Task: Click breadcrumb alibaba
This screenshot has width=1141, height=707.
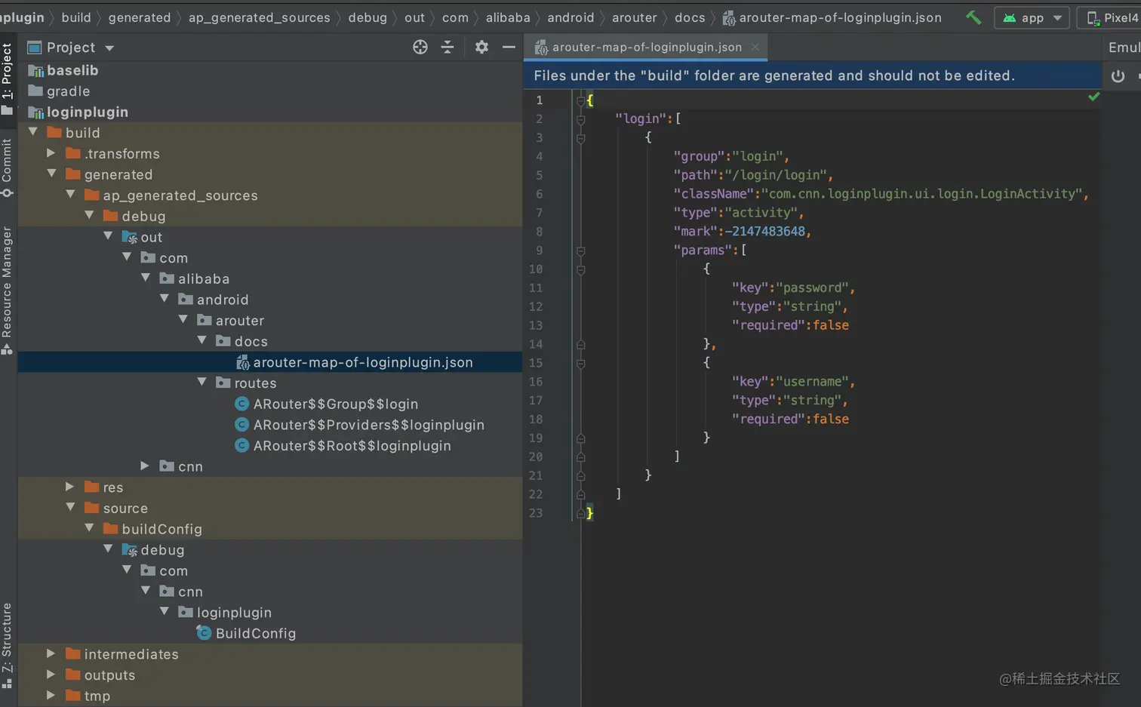Action: pos(508,17)
